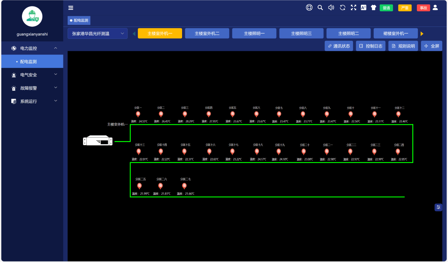Open the 控制日志 button
The width and height of the screenshot is (448, 262).
pyautogui.click(x=371, y=46)
